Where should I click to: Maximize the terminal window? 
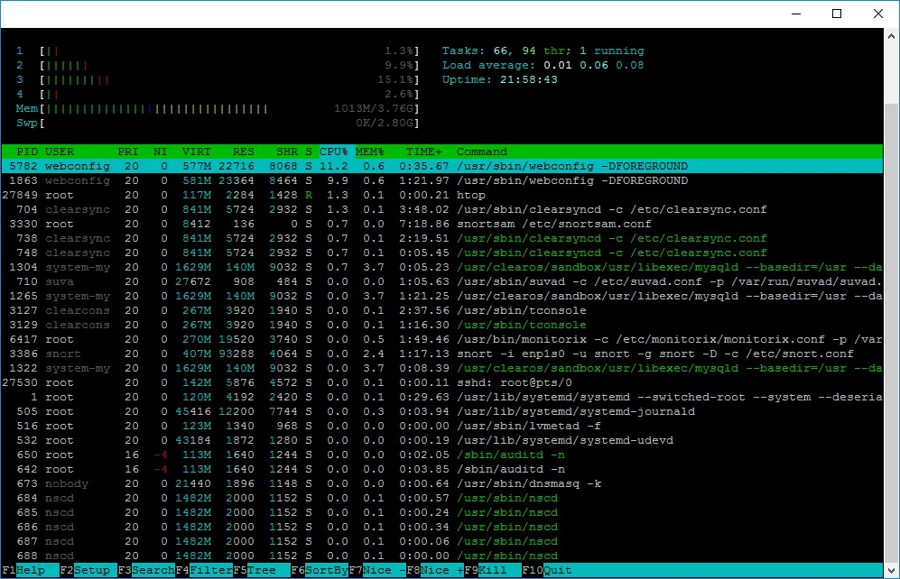pos(837,14)
